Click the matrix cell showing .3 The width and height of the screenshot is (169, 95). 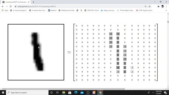(x=118, y=72)
